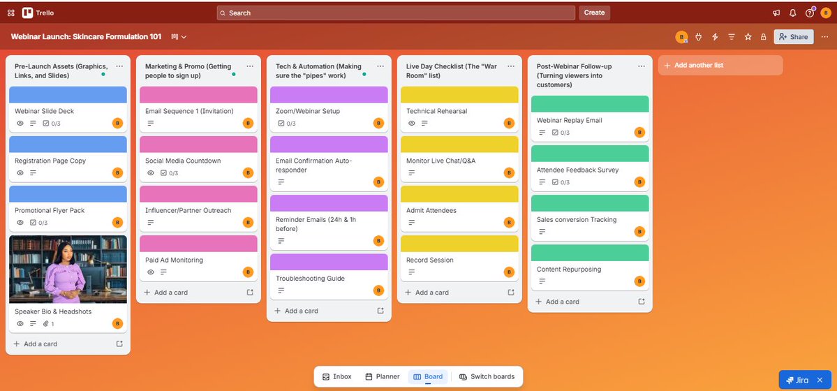The image size is (837, 391).
Task: Add a card to Pre-Launch Assets
Action: pyautogui.click(x=59, y=344)
